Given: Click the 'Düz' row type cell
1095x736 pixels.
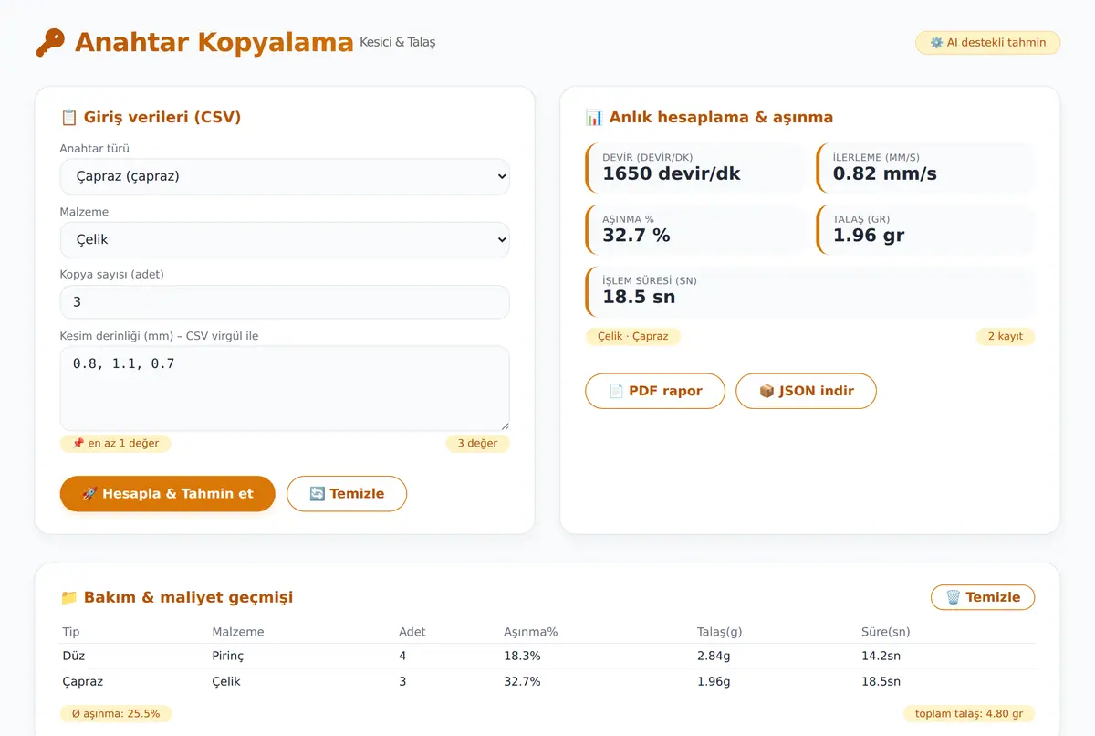Looking at the screenshot, I should (x=74, y=657).
